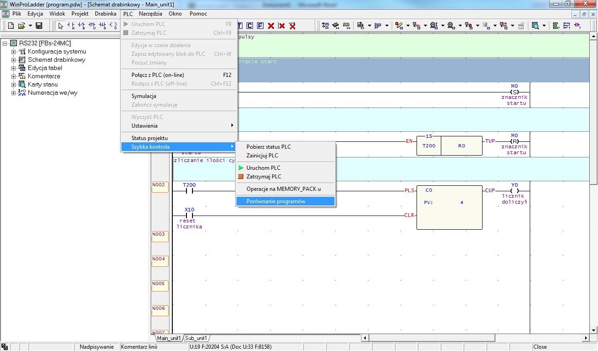Click the Open project folder icon

[x=22, y=26]
